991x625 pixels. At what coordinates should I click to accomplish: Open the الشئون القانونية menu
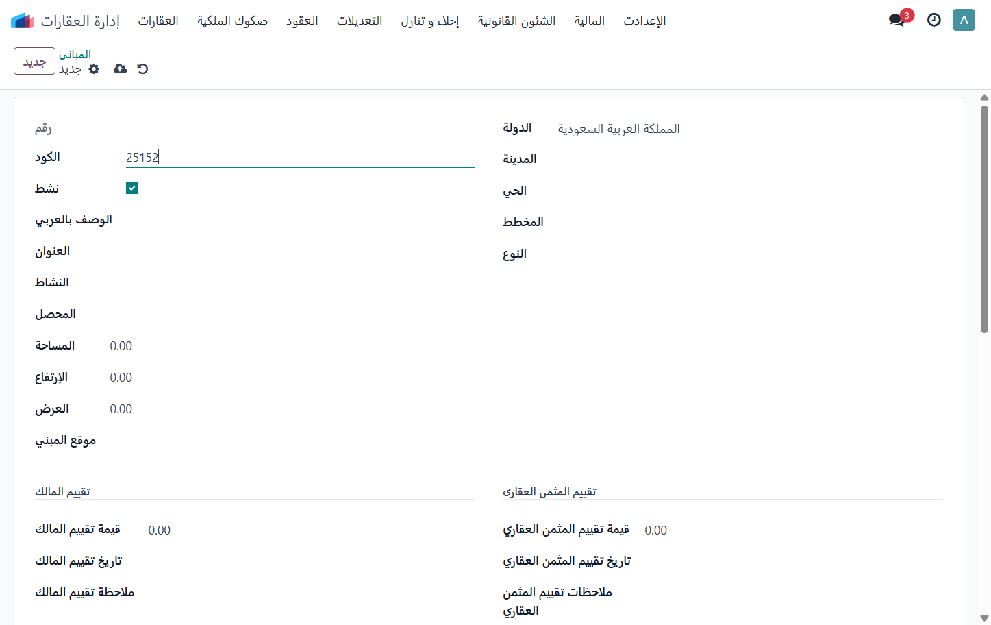516,21
